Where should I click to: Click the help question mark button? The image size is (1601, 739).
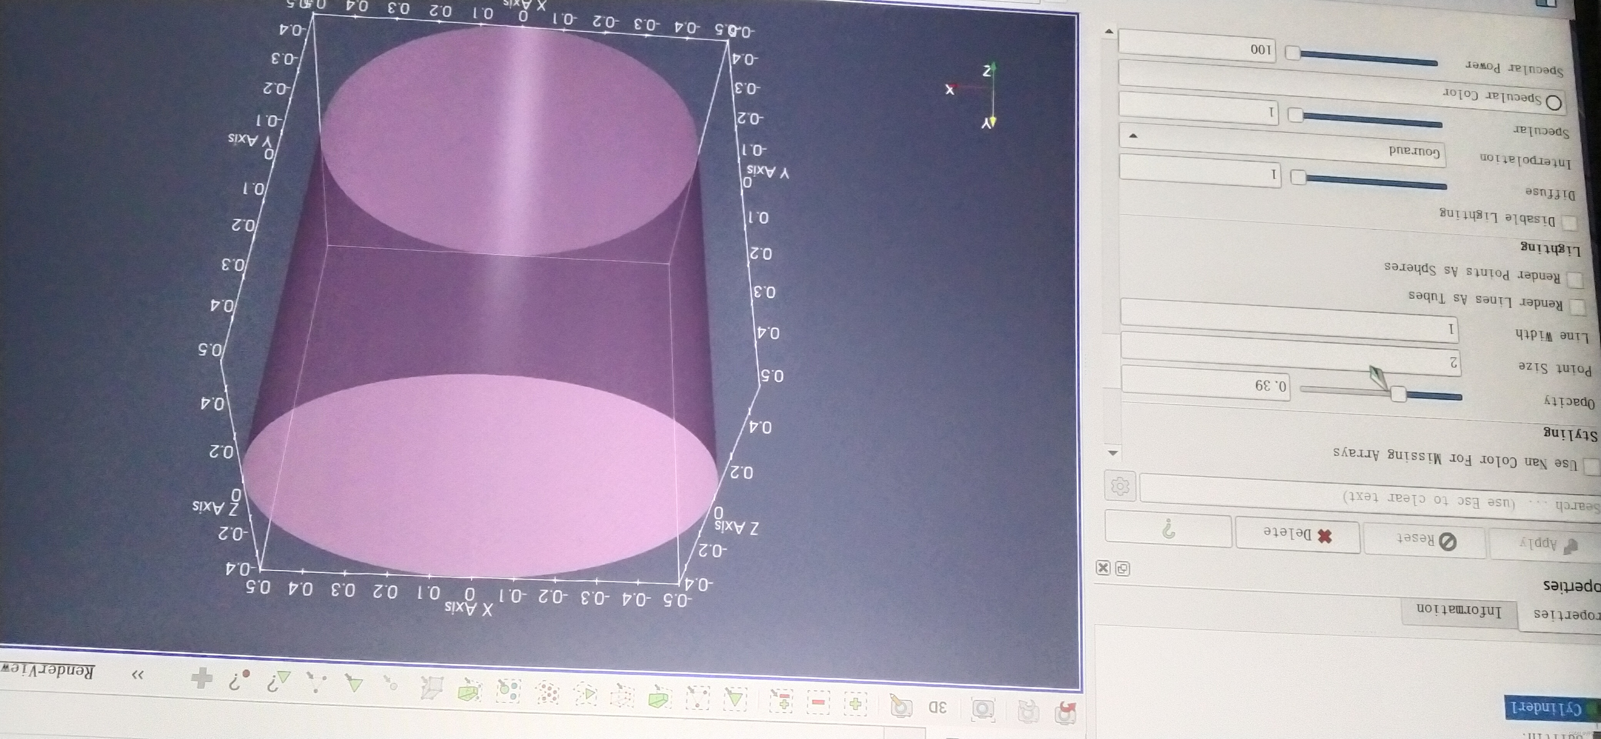pyautogui.click(x=1168, y=528)
